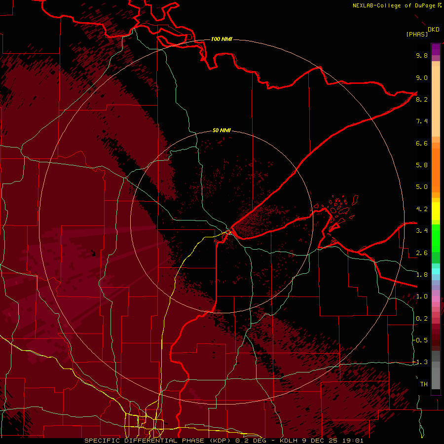This screenshot has width=444, height=444.
Task: Pick the orange segment of the color bar
Action: [436, 170]
